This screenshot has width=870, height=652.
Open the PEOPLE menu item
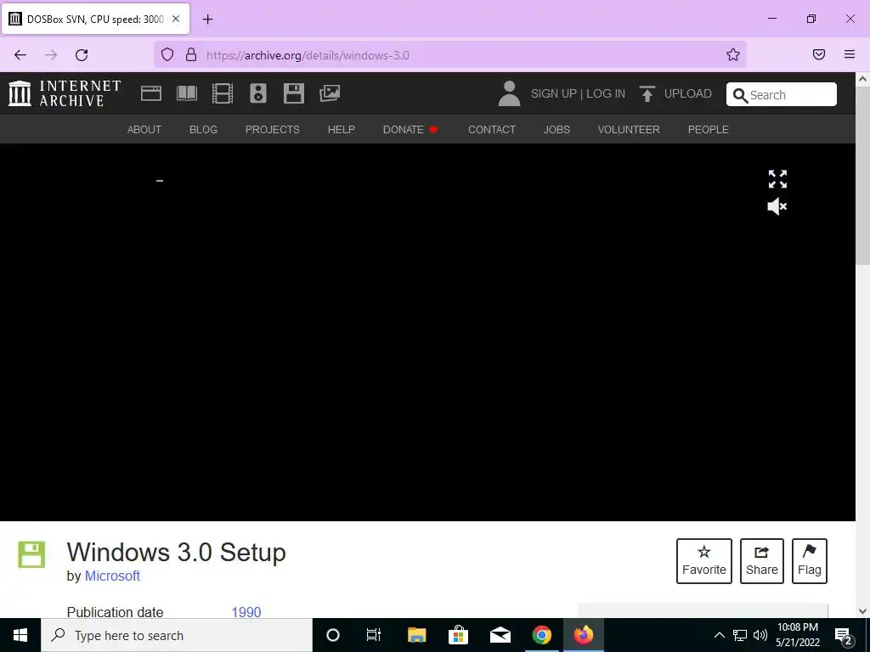click(x=708, y=129)
